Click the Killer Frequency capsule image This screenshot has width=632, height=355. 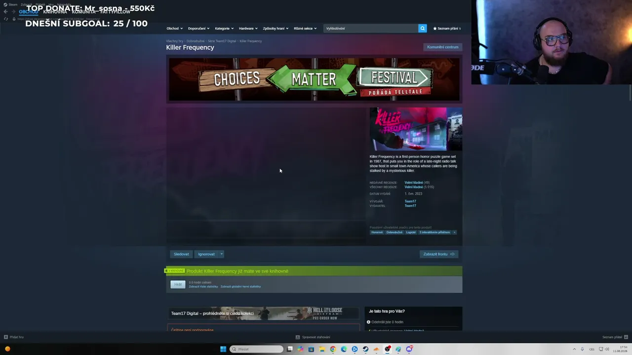click(416, 129)
